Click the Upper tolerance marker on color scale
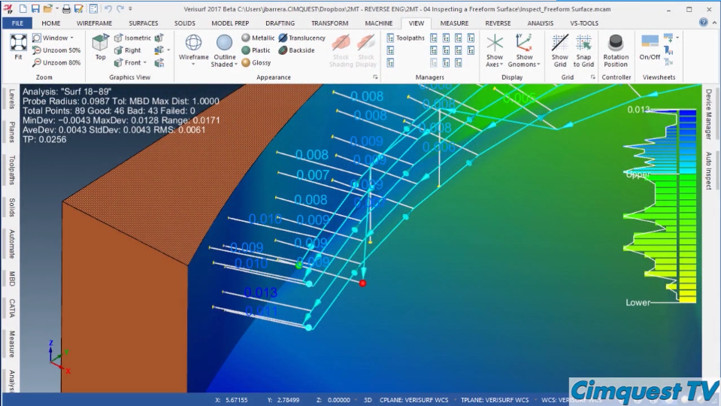721x406 pixels. tap(638, 174)
